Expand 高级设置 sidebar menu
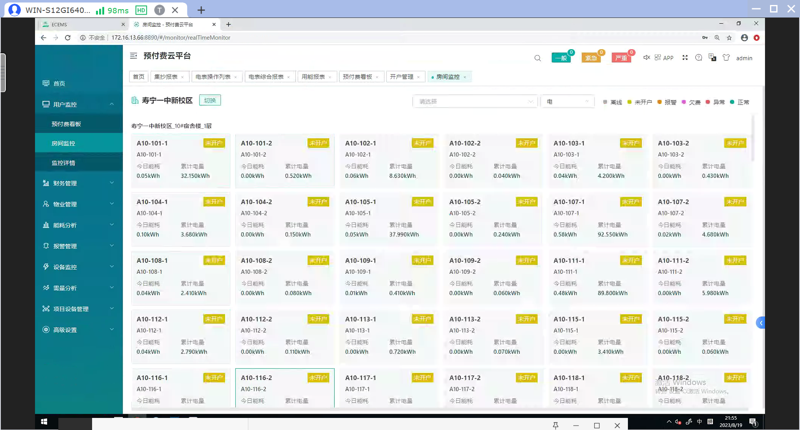This screenshot has width=800, height=430. (79, 330)
